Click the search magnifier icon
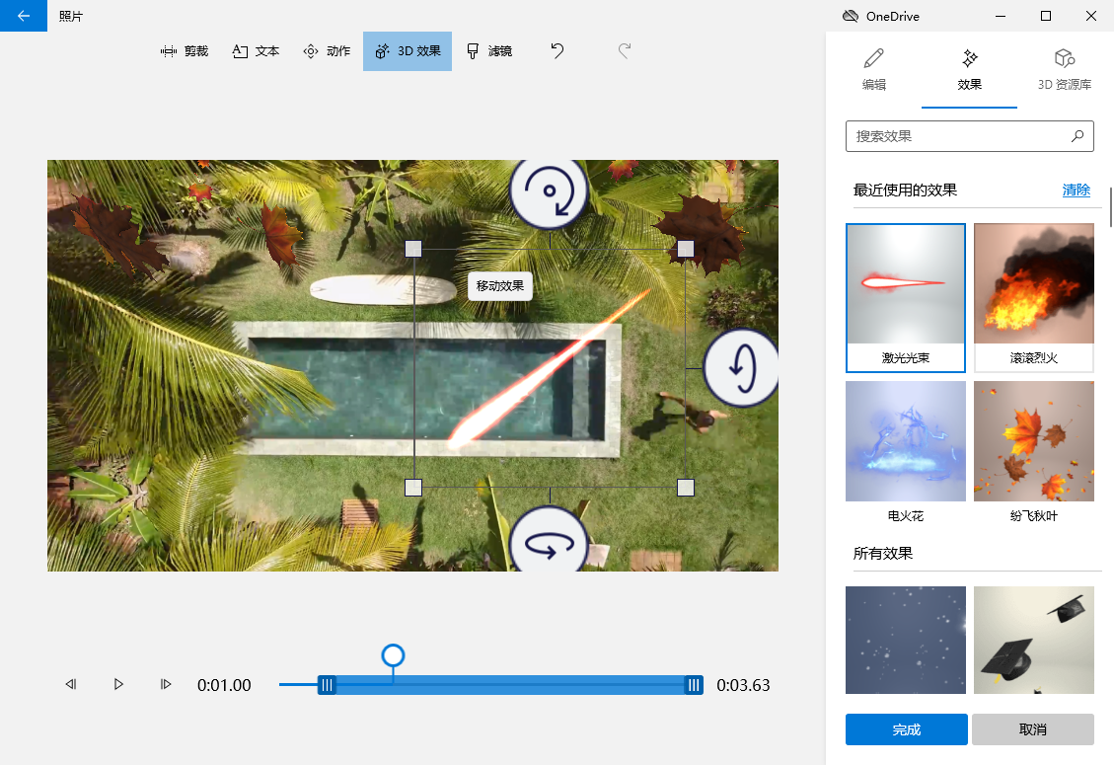1114x765 pixels. point(1077,136)
